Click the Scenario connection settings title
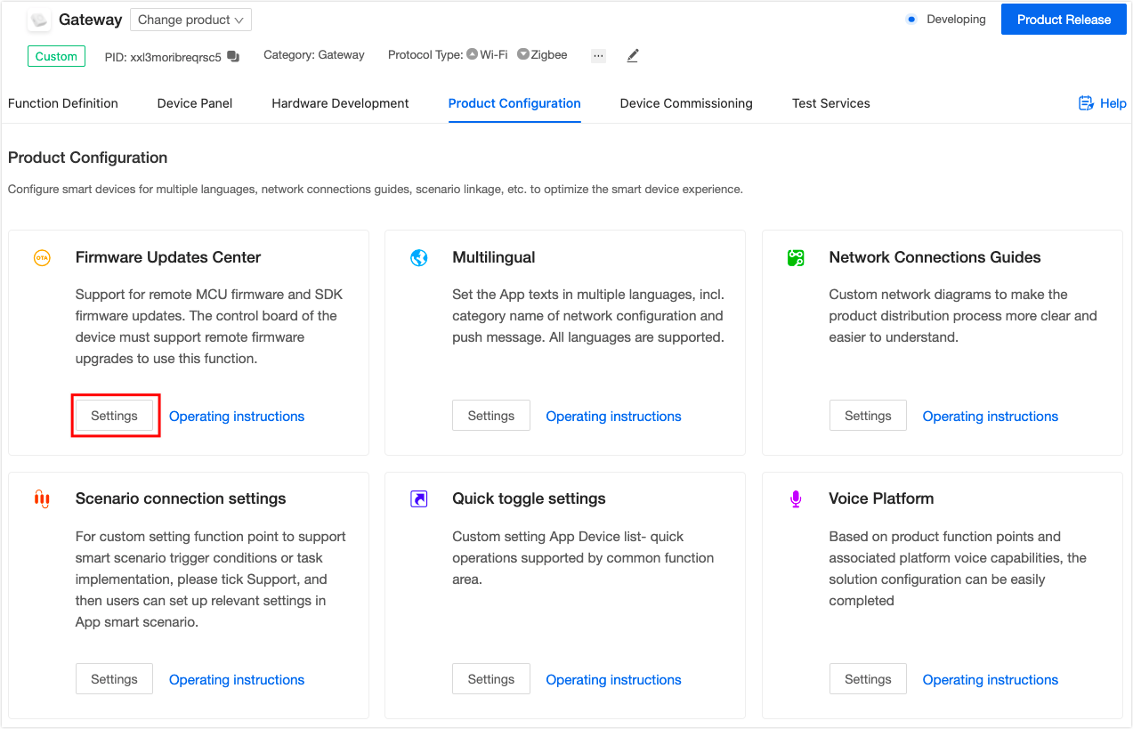The image size is (1133, 729). pyautogui.click(x=181, y=498)
